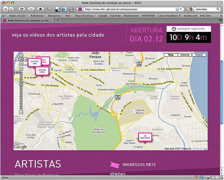The image size is (224, 180).
Task: Open the FAIL Site bookmark
Action: 205,16
